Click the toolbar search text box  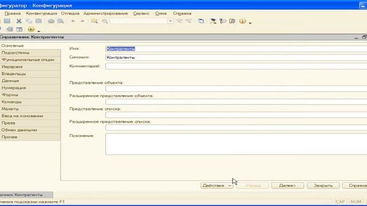click(139, 21)
